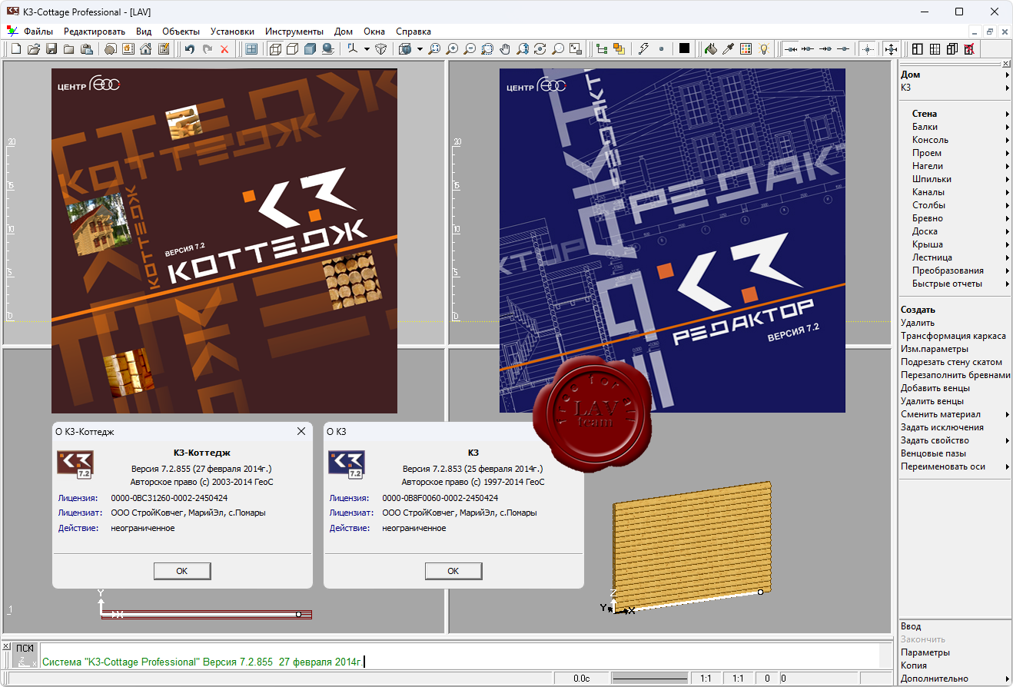Click the magnifier with plus icon
1013x687 pixels.
[x=452, y=49]
